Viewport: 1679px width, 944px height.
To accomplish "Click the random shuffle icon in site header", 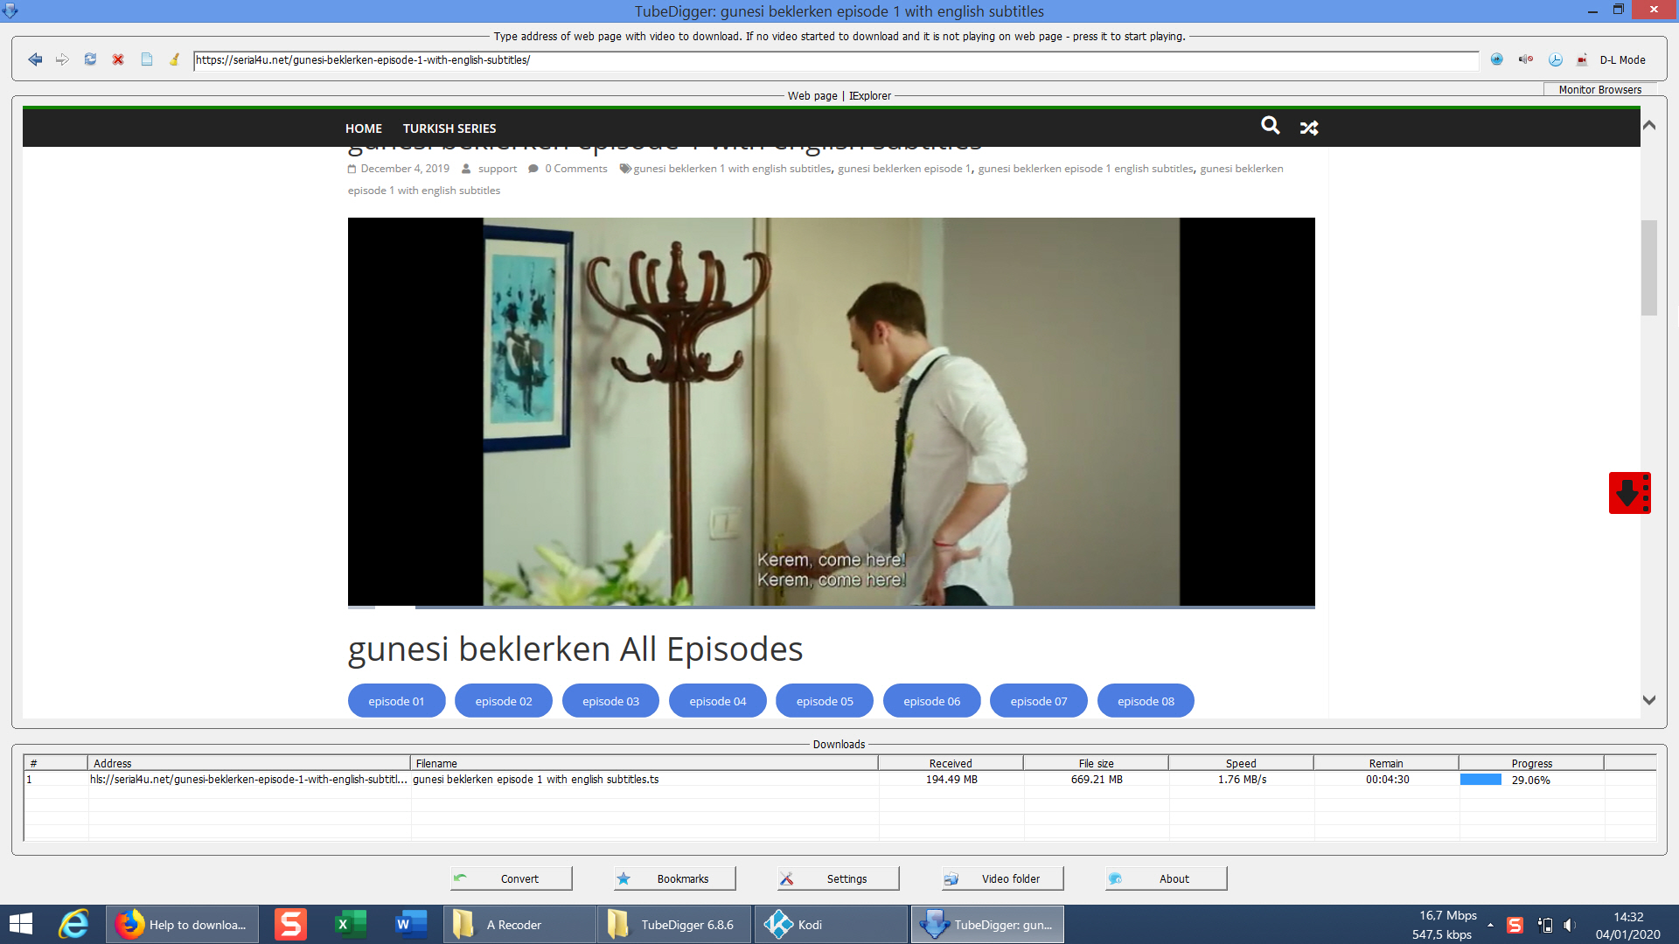I will [1308, 128].
